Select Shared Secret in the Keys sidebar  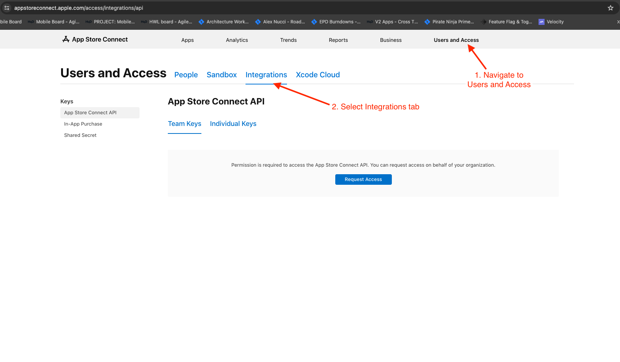pos(80,135)
